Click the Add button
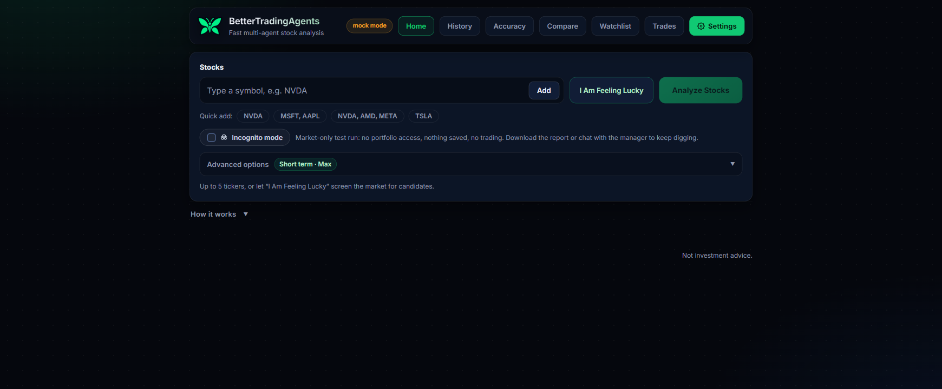The height and width of the screenshot is (389, 942). click(x=544, y=90)
